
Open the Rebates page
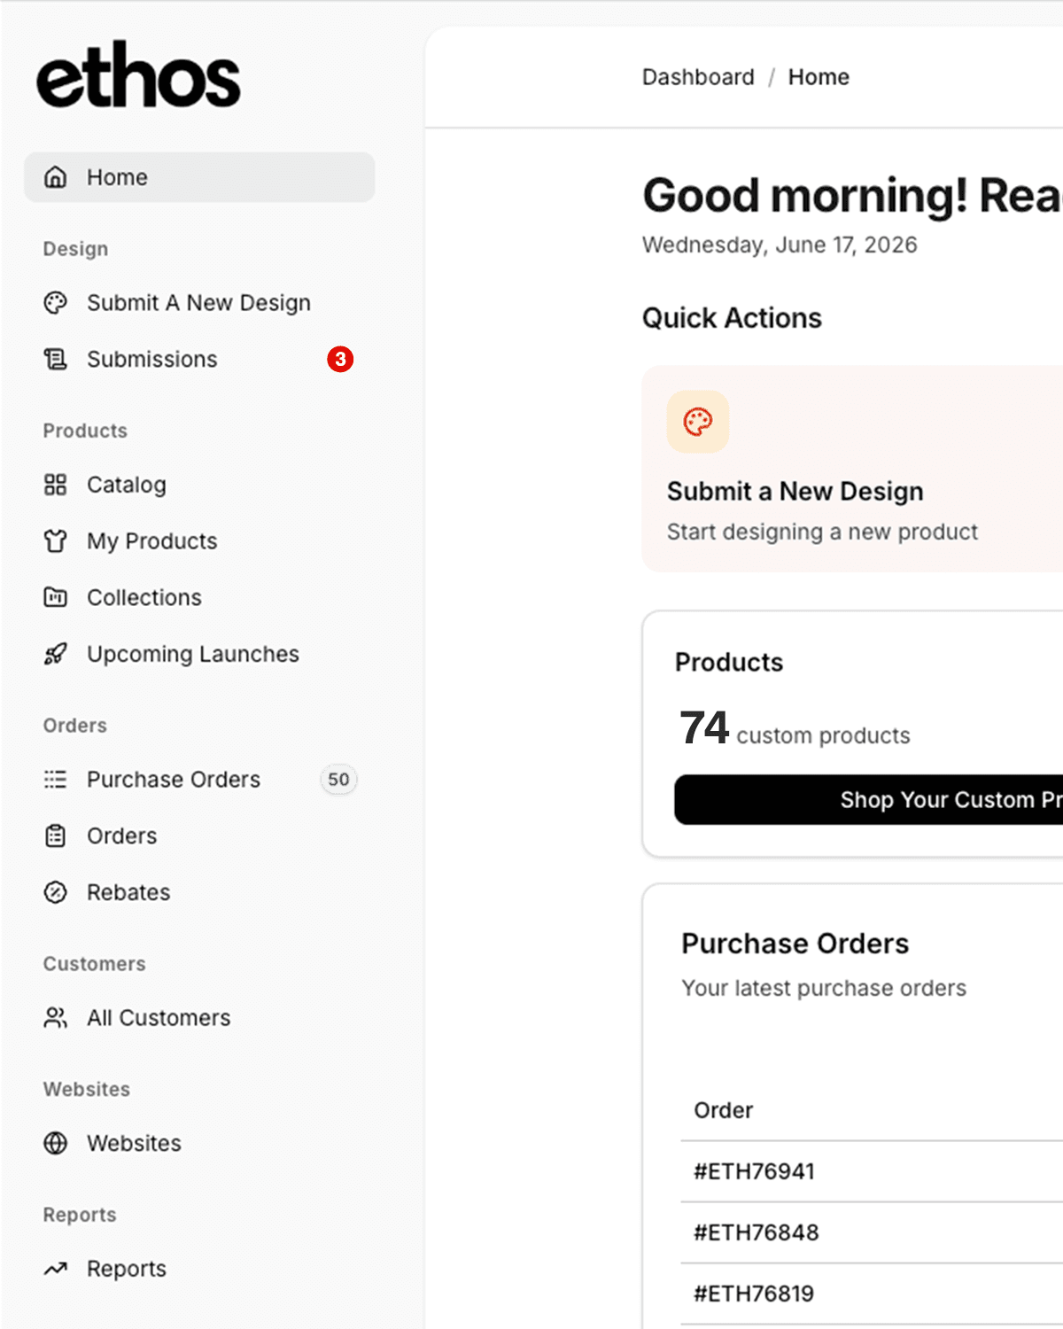[x=199, y=892]
